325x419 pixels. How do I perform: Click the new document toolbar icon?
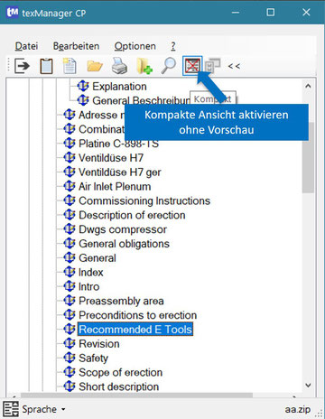(70, 66)
